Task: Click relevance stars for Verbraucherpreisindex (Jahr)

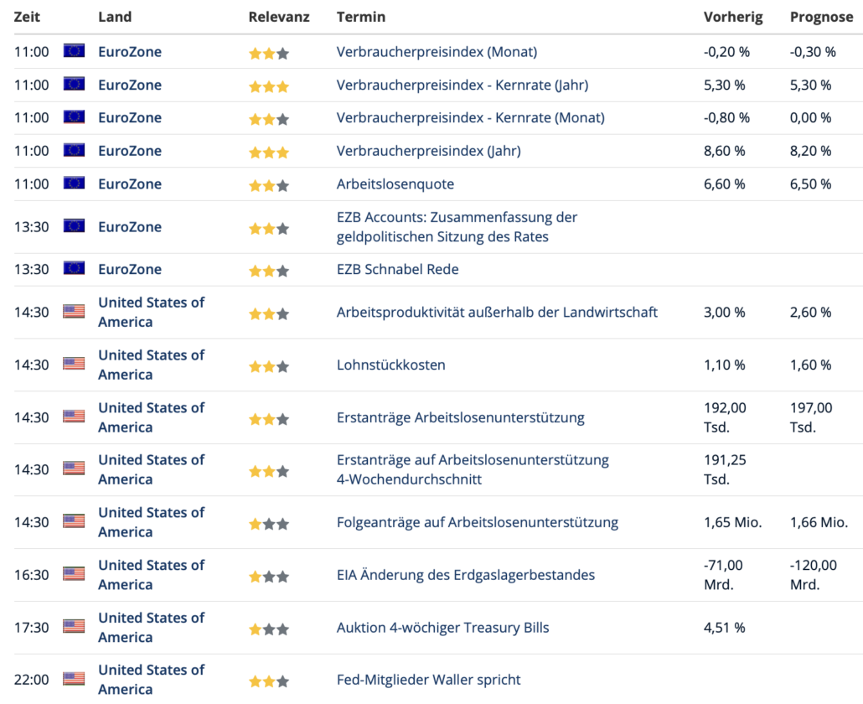Action: point(269,153)
